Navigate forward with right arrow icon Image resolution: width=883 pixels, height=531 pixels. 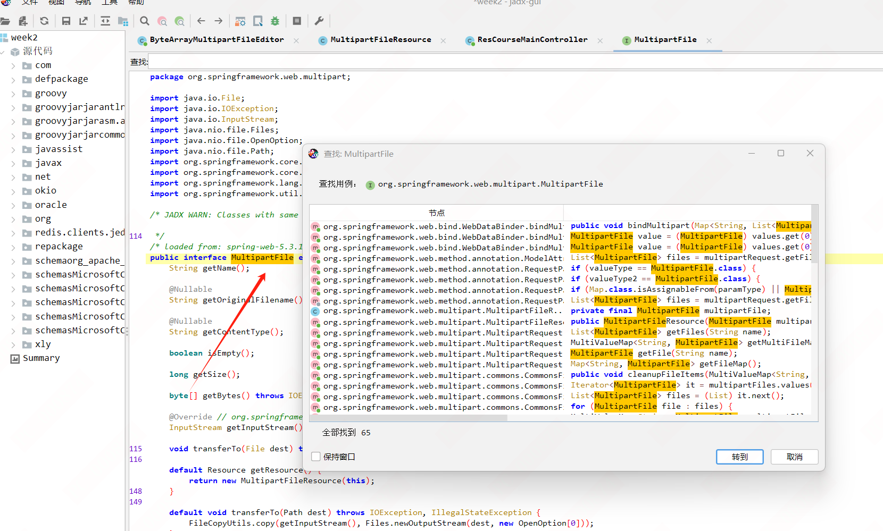point(219,21)
